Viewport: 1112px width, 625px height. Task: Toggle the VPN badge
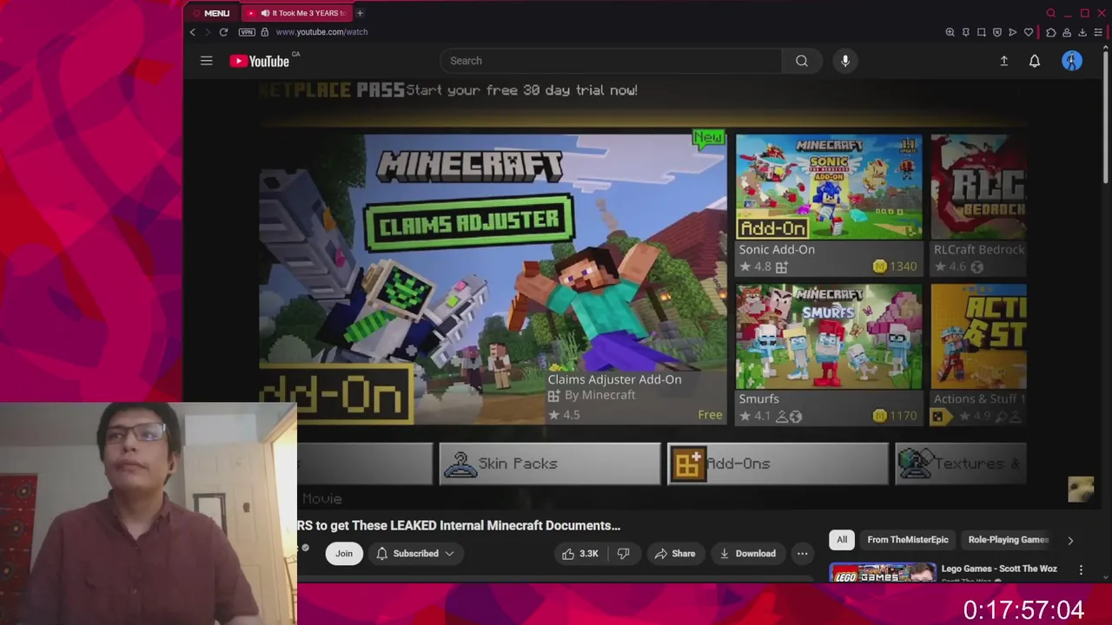coord(247,32)
